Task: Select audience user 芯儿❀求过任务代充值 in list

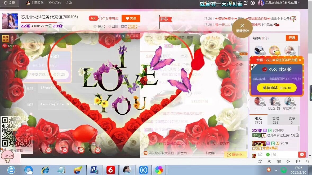Action: tap(275, 133)
